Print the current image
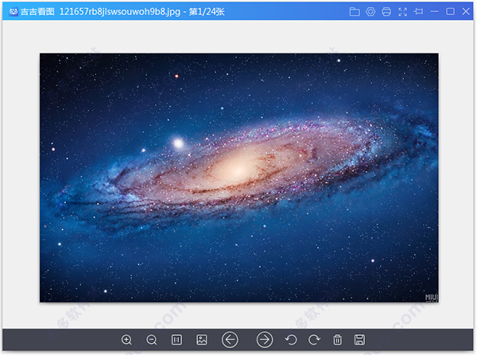Screen dimensions: 477x355 click(x=386, y=12)
